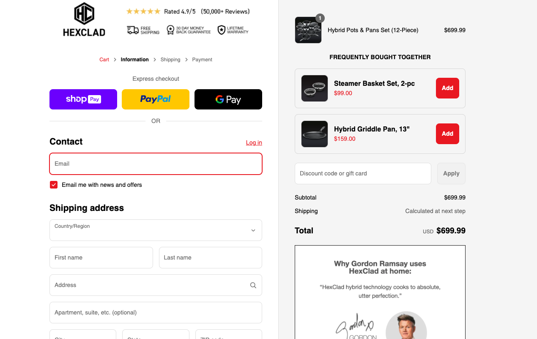Click the HexClad logo

(x=84, y=20)
